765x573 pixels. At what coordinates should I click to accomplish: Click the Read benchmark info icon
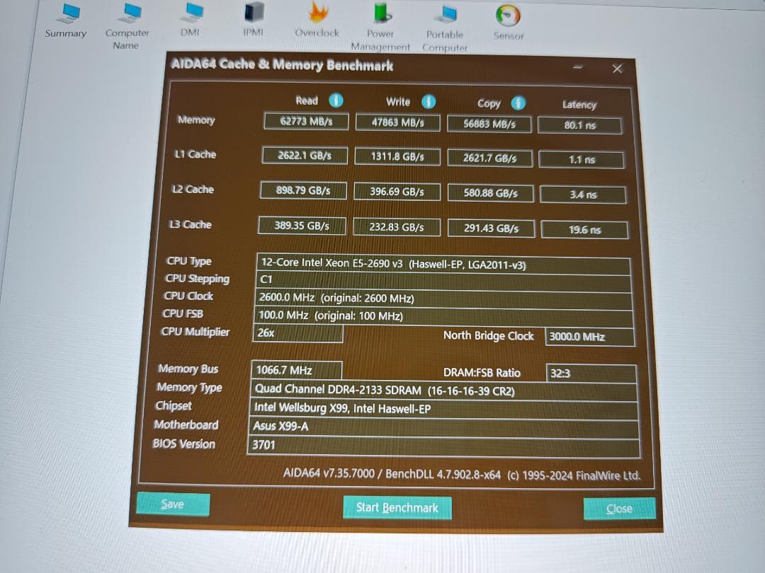(336, 100)
